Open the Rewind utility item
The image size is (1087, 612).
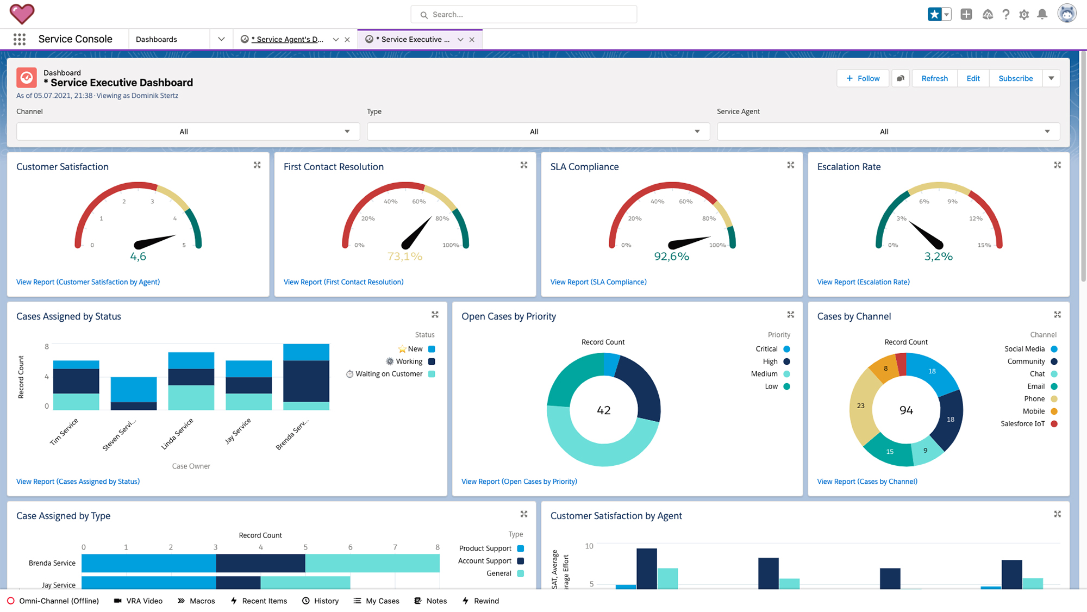tap(480, 601)
